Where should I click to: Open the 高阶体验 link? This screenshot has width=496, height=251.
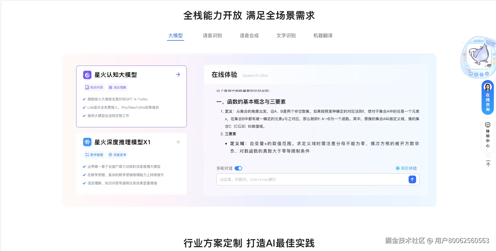(406, 168)
